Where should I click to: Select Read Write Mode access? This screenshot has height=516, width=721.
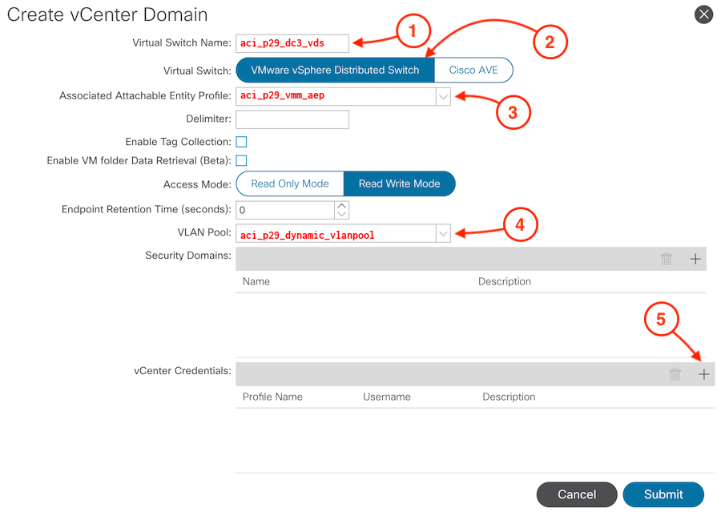pos(400,184)
